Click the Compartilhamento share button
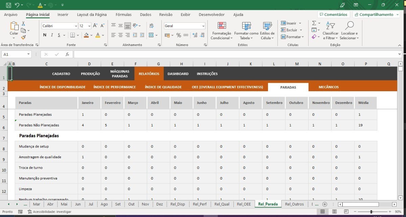This screenshot has width=406, height=217. (376, 15)
